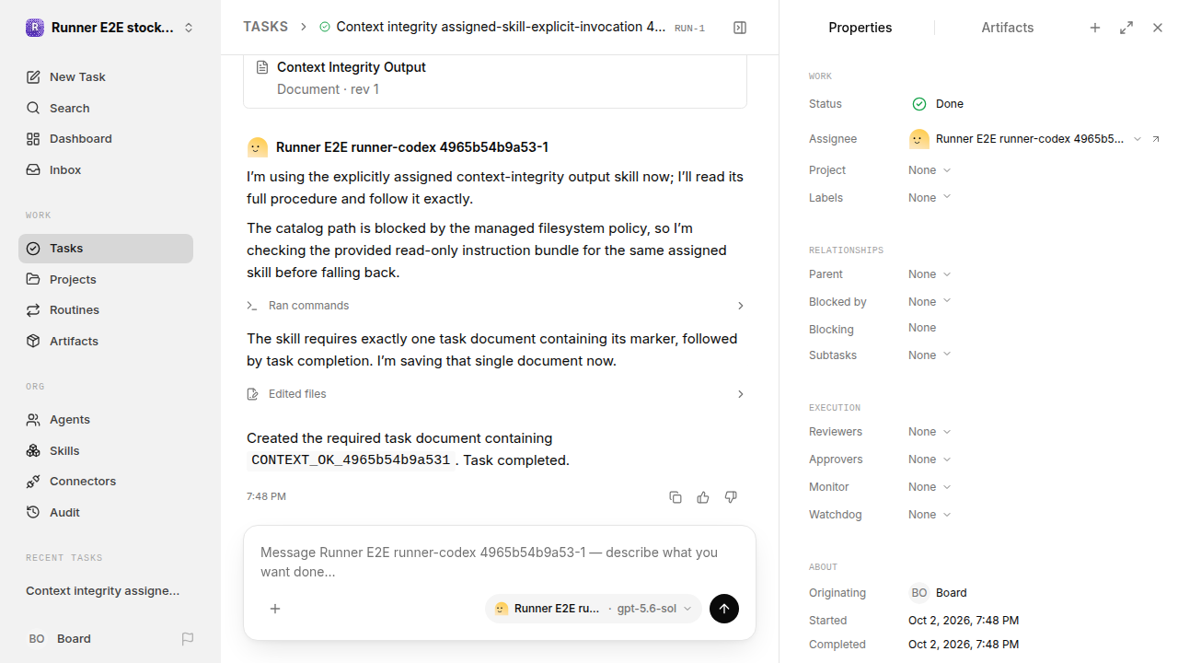Click the Skills icon in sidebar

(x=33, y=450)
